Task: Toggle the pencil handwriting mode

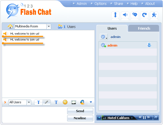Action: point(47,102)
